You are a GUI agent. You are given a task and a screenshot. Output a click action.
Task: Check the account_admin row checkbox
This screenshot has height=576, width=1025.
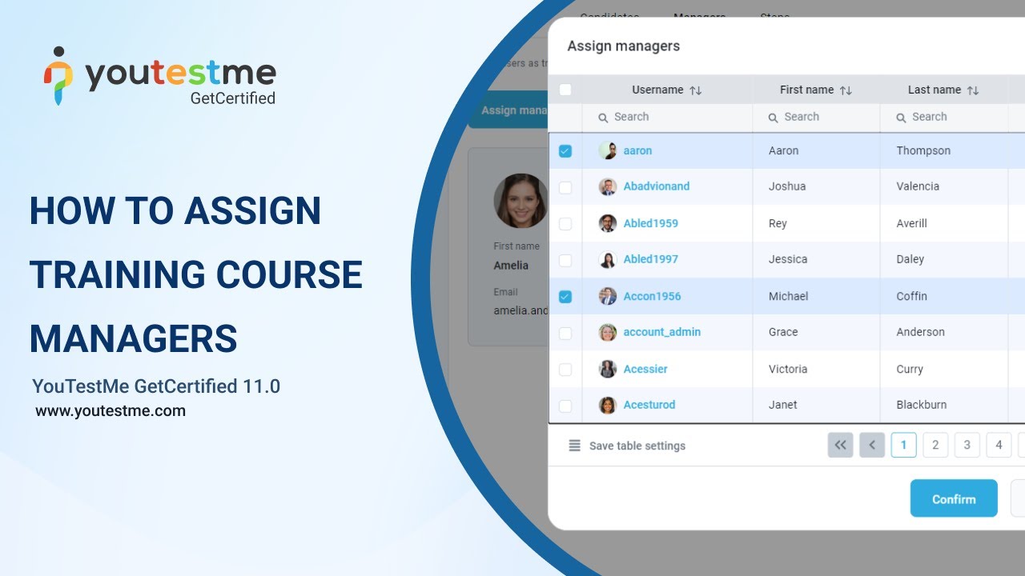coord(565,333)
